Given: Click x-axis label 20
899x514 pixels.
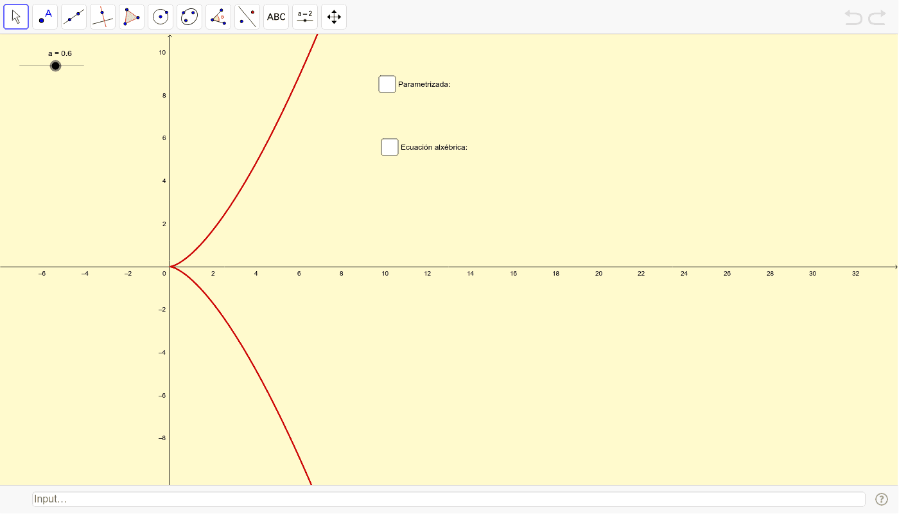Looking at the screenshot, I should 598,274.
